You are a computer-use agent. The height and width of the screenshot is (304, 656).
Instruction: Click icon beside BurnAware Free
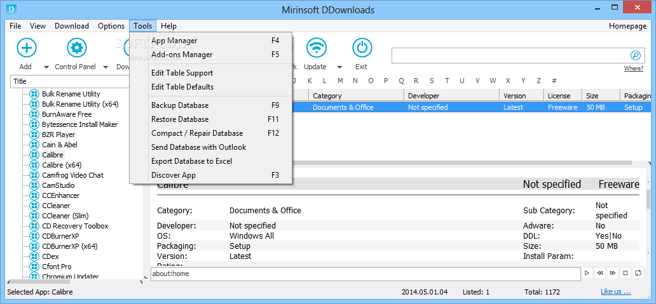click(x=34, y=114)
